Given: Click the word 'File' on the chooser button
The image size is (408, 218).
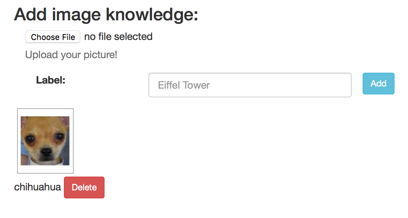Looking at the screenshot, I should pos(69,37).
